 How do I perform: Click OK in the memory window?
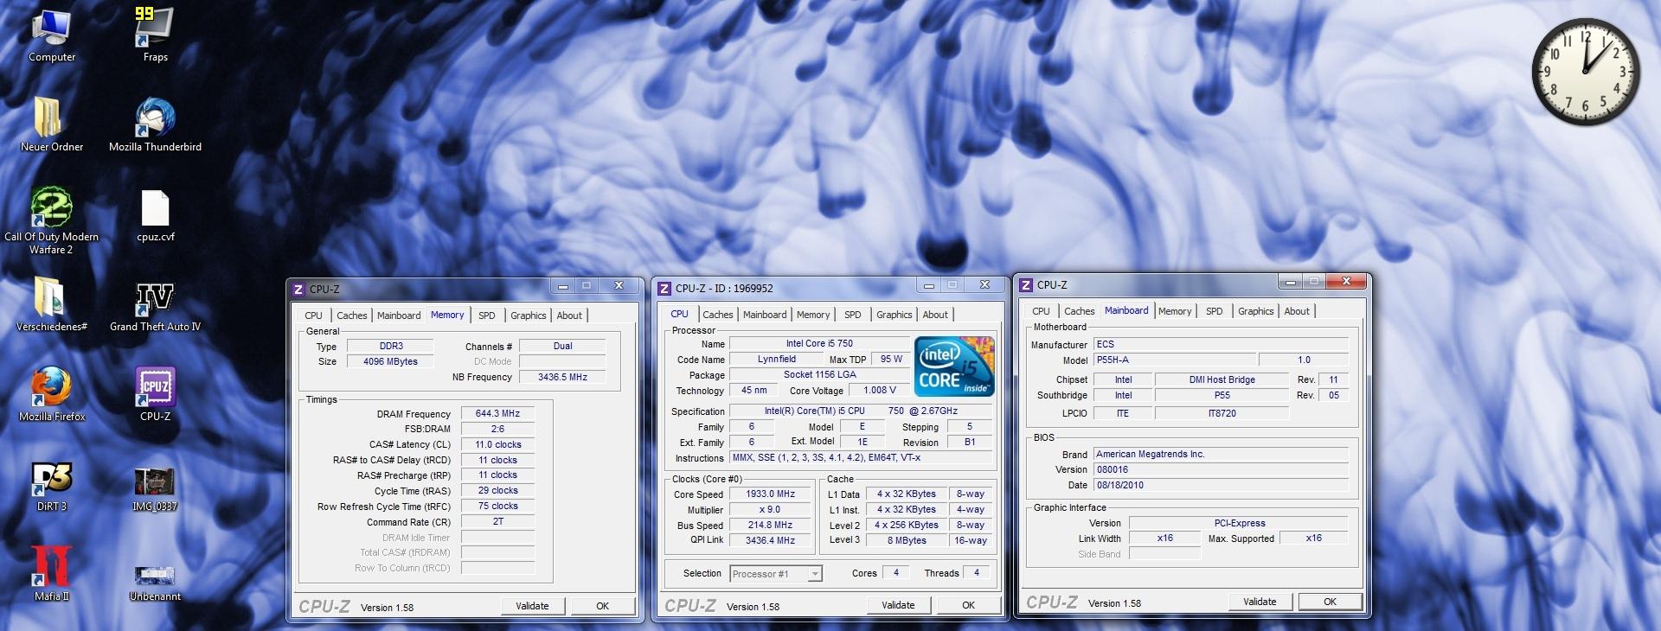pyautogui.click(x=603, y=606)
